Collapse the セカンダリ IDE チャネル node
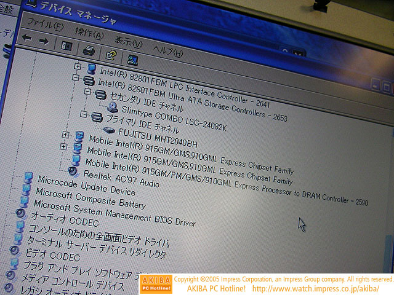 [86, 92]
